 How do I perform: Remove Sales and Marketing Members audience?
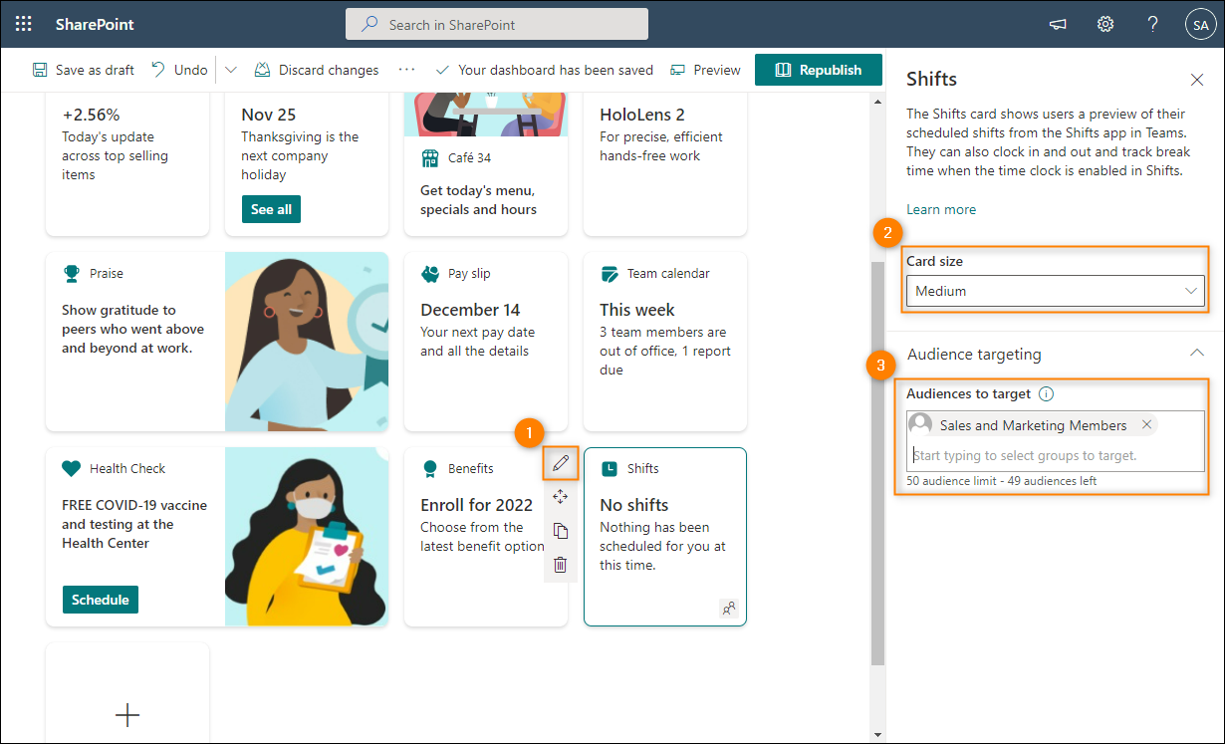click(1146, 424)
